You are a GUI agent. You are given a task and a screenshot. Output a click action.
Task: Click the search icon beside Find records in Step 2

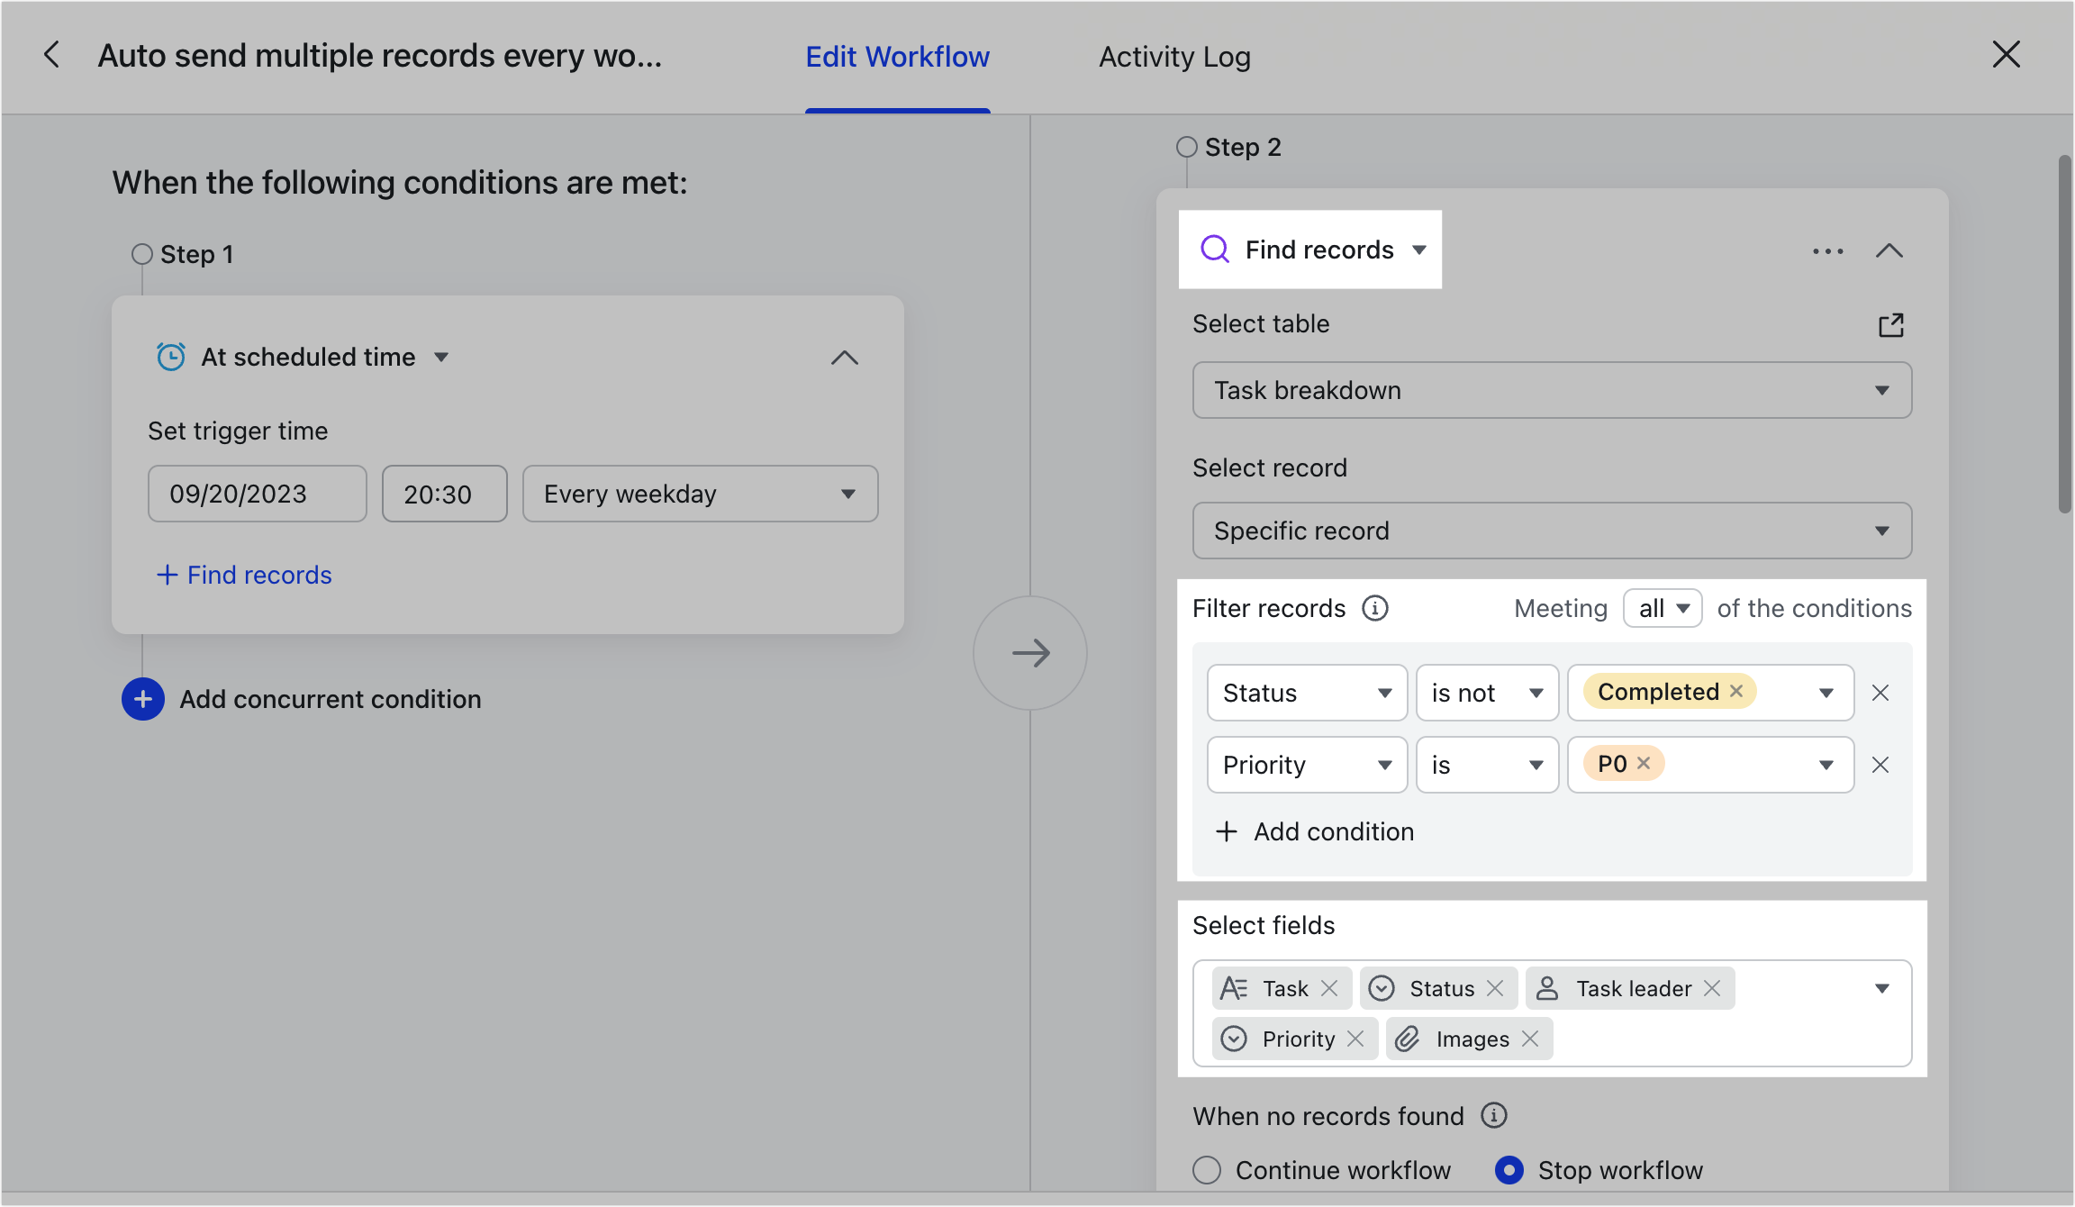[1216, 250]
